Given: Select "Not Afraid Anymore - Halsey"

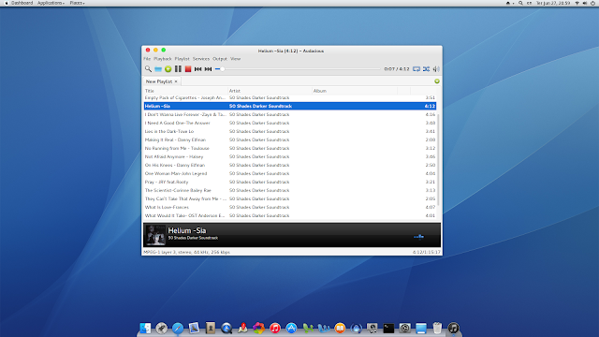Looking at the screenshot, I should point(290,156).
